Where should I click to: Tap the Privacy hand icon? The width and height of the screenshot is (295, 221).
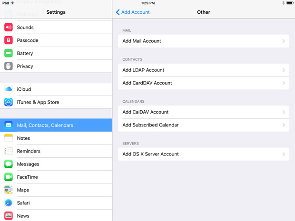9,66
